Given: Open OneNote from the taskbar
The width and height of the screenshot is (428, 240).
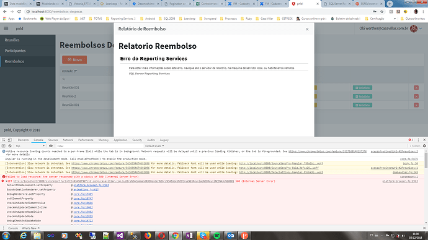Looking at the screenshot, I should pyautogui.click(x=189, y=236).
